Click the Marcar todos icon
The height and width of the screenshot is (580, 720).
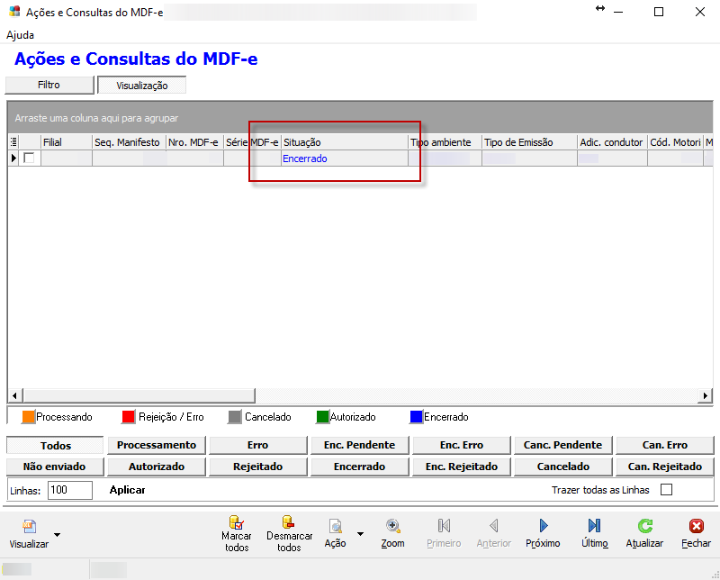237,523
